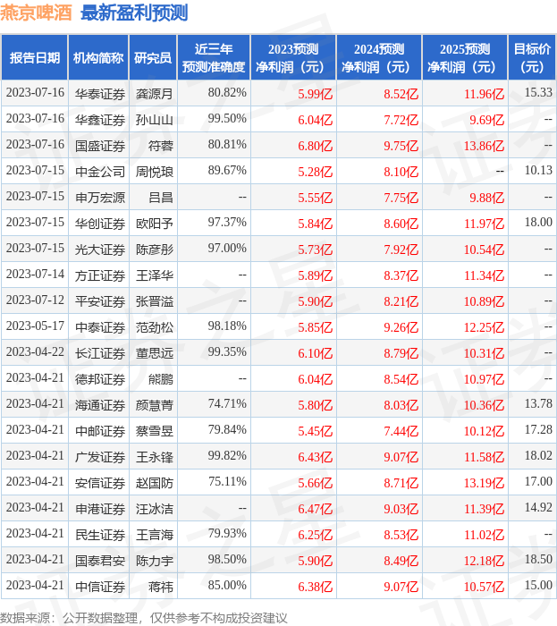The image size is (557, 626).
Task: Click the 方正证券 institution cell
Action: click(100, 275)
